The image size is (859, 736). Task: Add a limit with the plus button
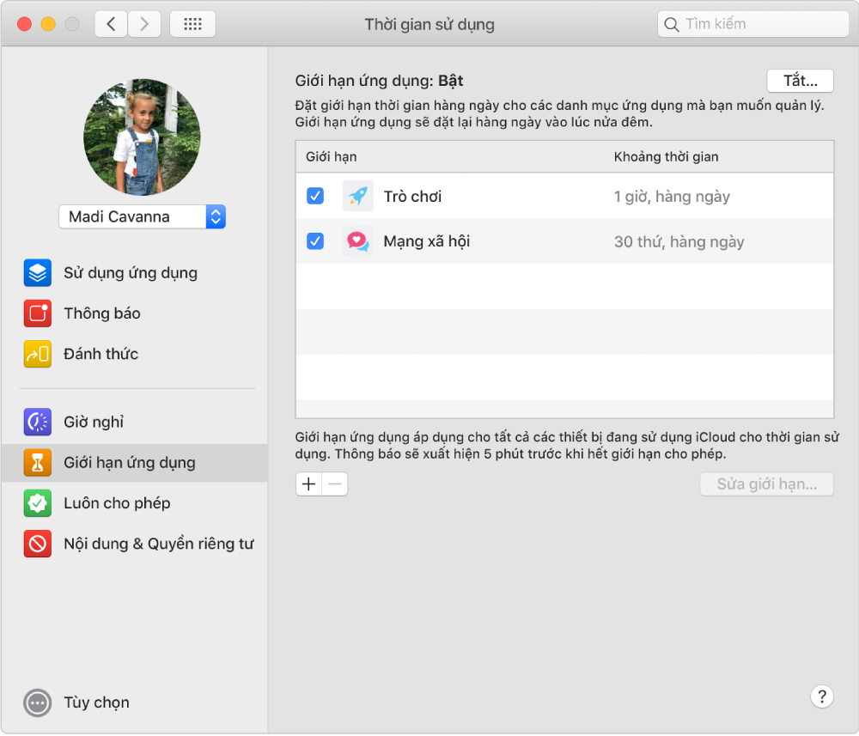point(309,484)
